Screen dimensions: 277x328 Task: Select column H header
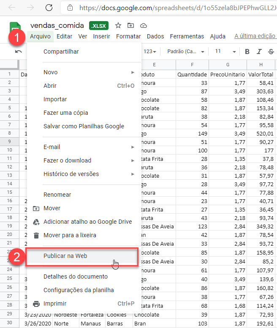pos(261,65)
